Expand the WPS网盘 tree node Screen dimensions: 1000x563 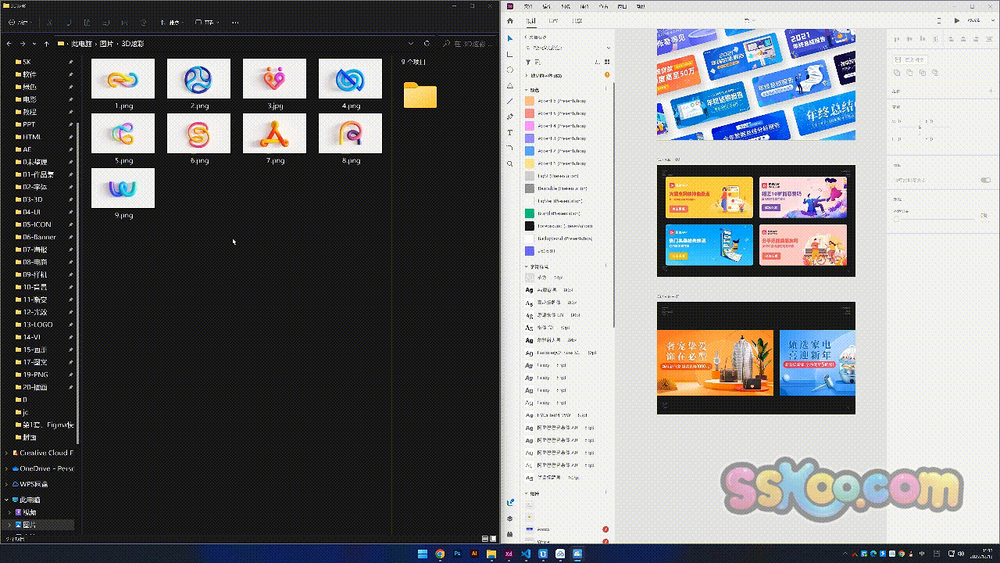tap(8, 484)
